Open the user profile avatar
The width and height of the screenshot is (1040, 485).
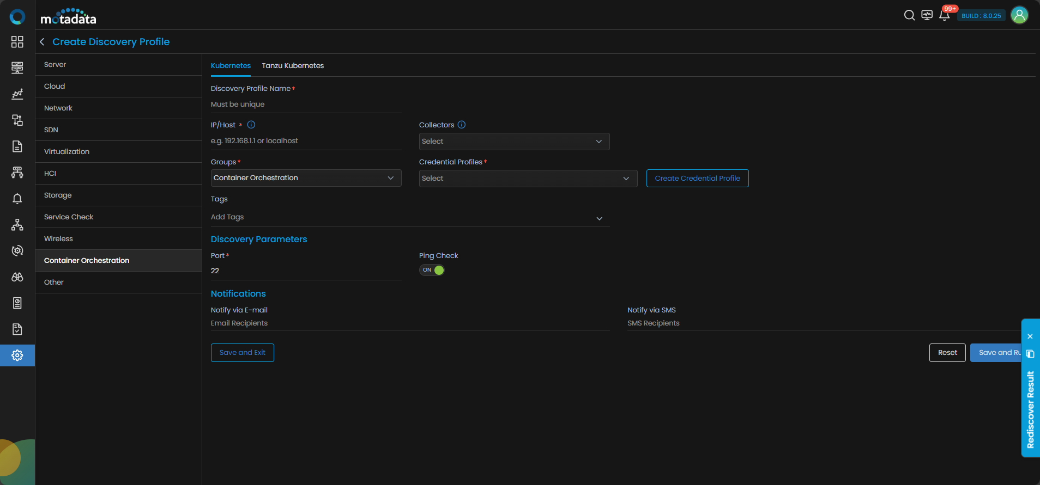tap(1019, 15)
